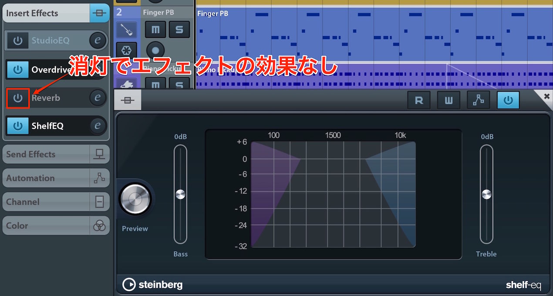The image size is (553, 296).
Task: Click the piano instrument icon on the Piano track
Action: (x=126, y=83)
